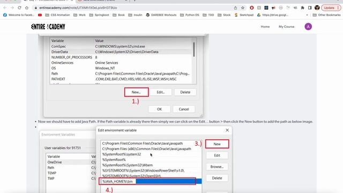Open the Chrome profile avatar
The height and width of the screenshot is (193, 343).
pos(317,8)
